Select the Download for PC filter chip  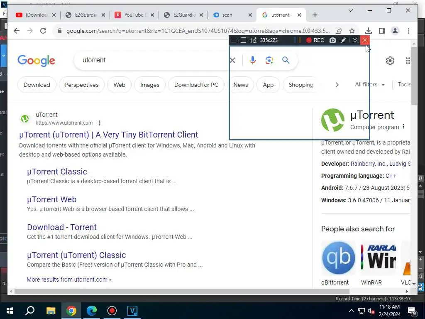point(196,85)
